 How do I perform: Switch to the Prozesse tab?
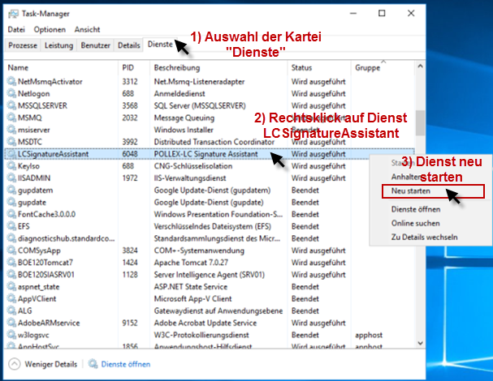pos(22,45)
